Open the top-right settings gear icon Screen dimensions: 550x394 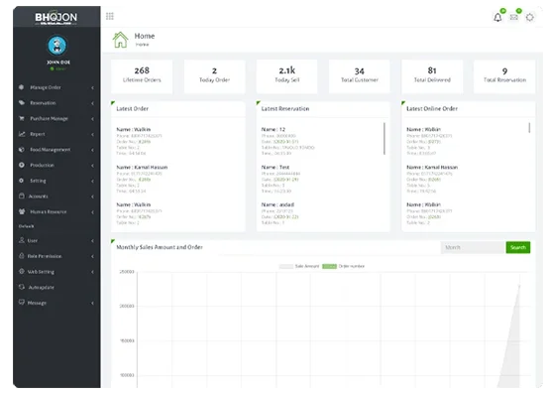(x=529, y=17)
